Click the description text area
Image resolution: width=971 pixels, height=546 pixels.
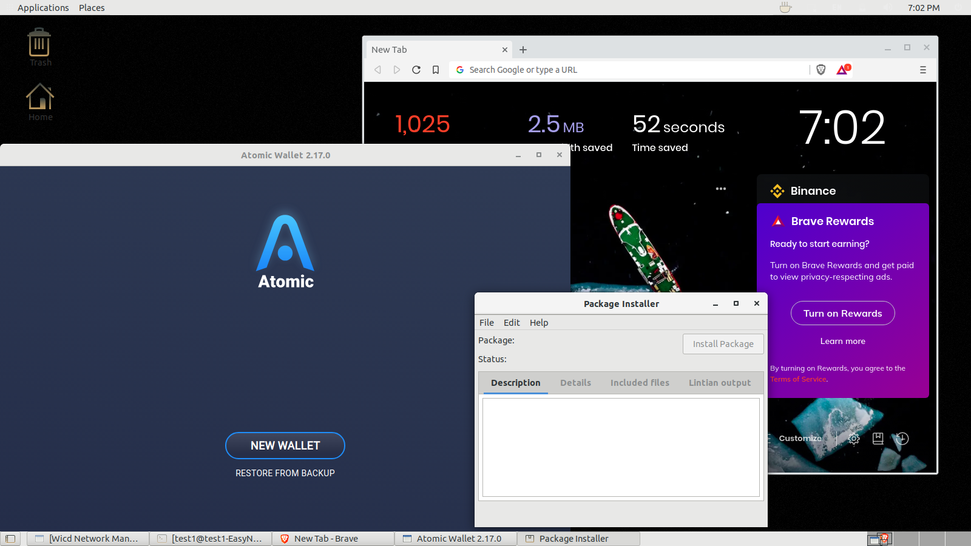click(x=621, y=448)
